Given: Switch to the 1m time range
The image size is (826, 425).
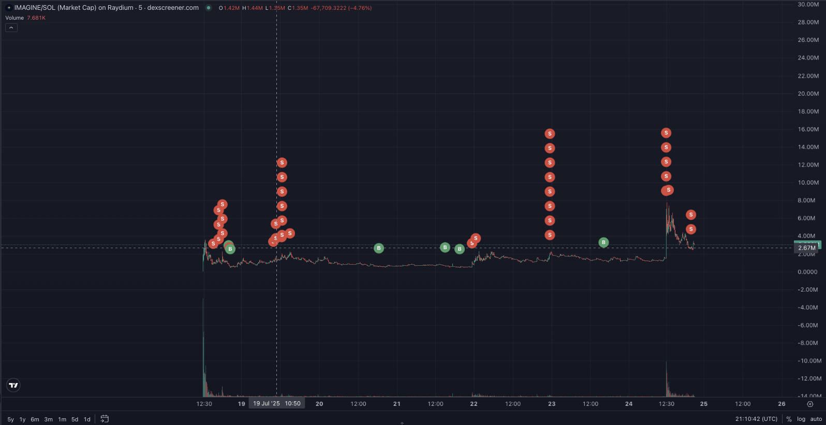Looking at the screenshot, I should coord(62,419).
